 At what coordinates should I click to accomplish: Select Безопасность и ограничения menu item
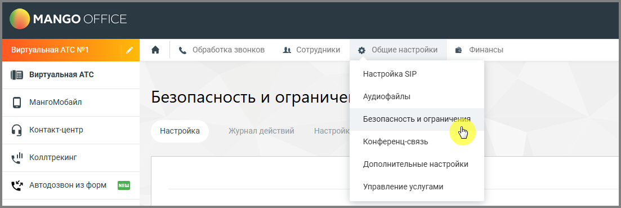coord(417,120)
